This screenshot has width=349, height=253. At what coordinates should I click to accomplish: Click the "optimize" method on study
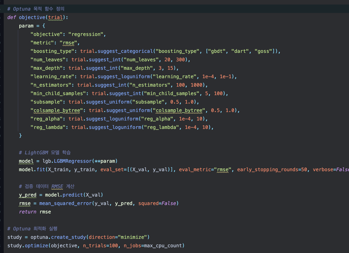37,246
